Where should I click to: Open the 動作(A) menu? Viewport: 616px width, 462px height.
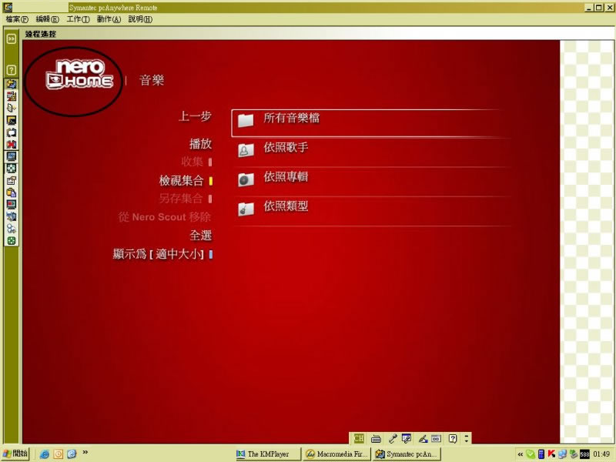[109, 19]
